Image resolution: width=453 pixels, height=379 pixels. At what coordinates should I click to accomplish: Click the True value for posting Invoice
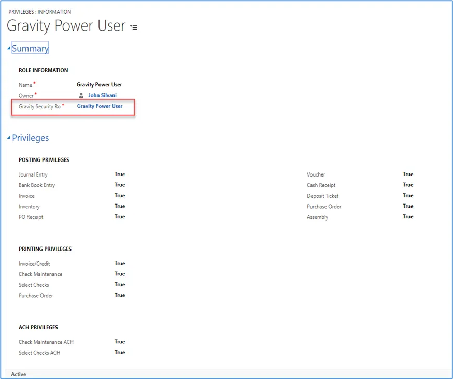pyautogui.click(x=120, y=195)
